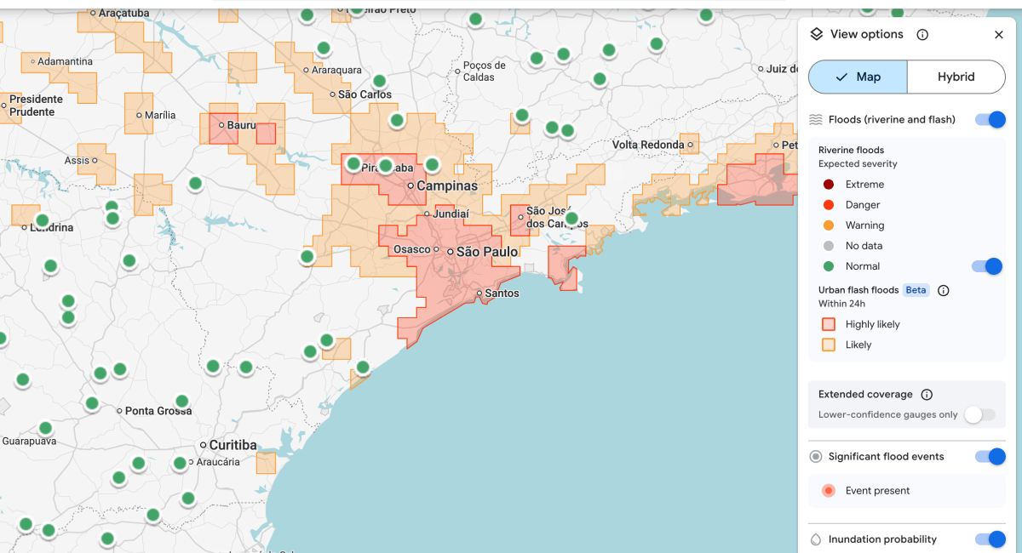The image size is (1022, 553).
Task: Click info icon next to Extended coverage
Action: [x=927, y=395]
